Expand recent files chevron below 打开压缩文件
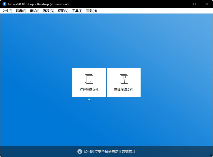 [89, 100]
